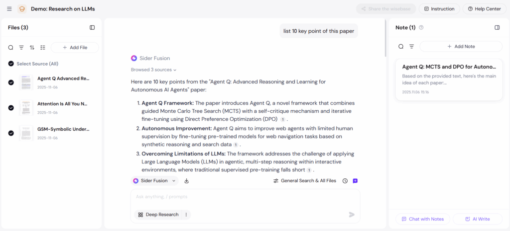Start a new chat with purple icon
The width and height of the screenshot is (510, 231).
(355, 181)
